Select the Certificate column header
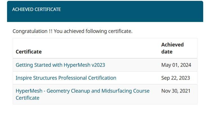This screenshot has height=116, width=206. (x=29, y=52)
